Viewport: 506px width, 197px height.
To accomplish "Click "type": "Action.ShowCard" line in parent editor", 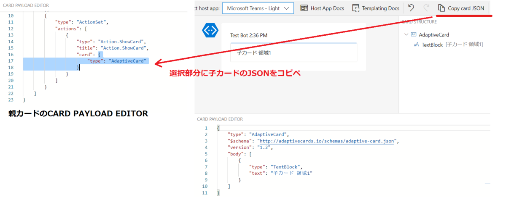I will point(111,42).
